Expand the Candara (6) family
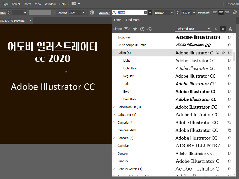Image resolution: width=239 pixels, height=179 pixels. coord(114,138)
